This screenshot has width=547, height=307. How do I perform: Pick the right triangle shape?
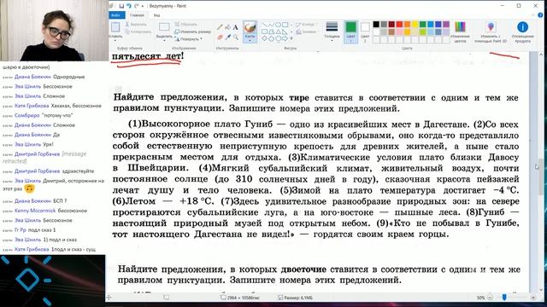click(285, 32)
